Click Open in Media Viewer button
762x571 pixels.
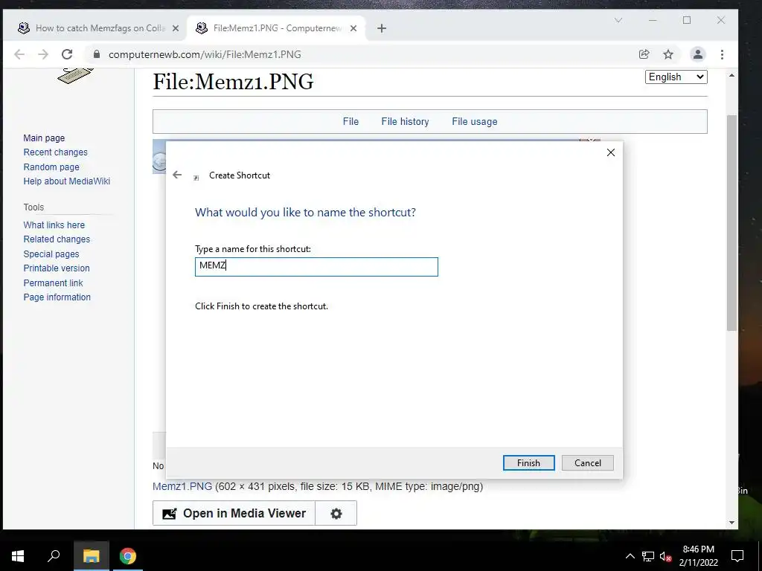234,513
